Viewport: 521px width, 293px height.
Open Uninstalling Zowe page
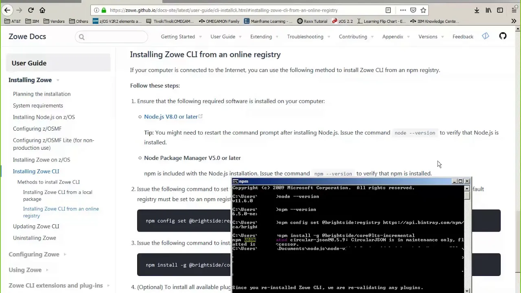point(35,238)
